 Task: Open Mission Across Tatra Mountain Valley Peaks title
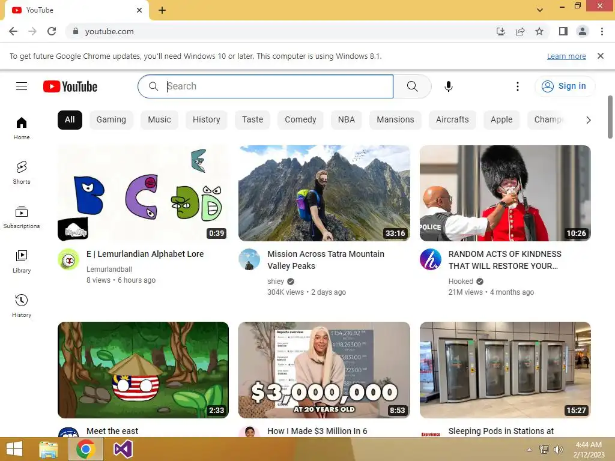[x=326, y=260]
